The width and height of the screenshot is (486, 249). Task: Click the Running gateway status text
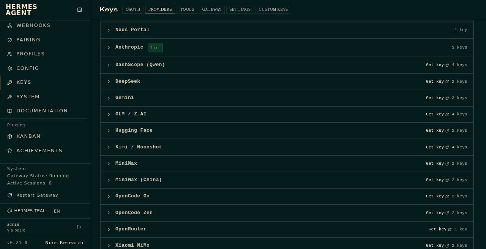(59, 176)
